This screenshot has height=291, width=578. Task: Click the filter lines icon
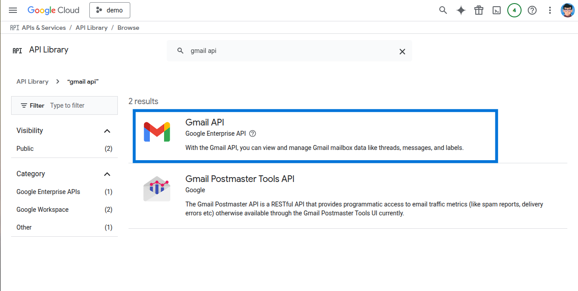(24, 105)
